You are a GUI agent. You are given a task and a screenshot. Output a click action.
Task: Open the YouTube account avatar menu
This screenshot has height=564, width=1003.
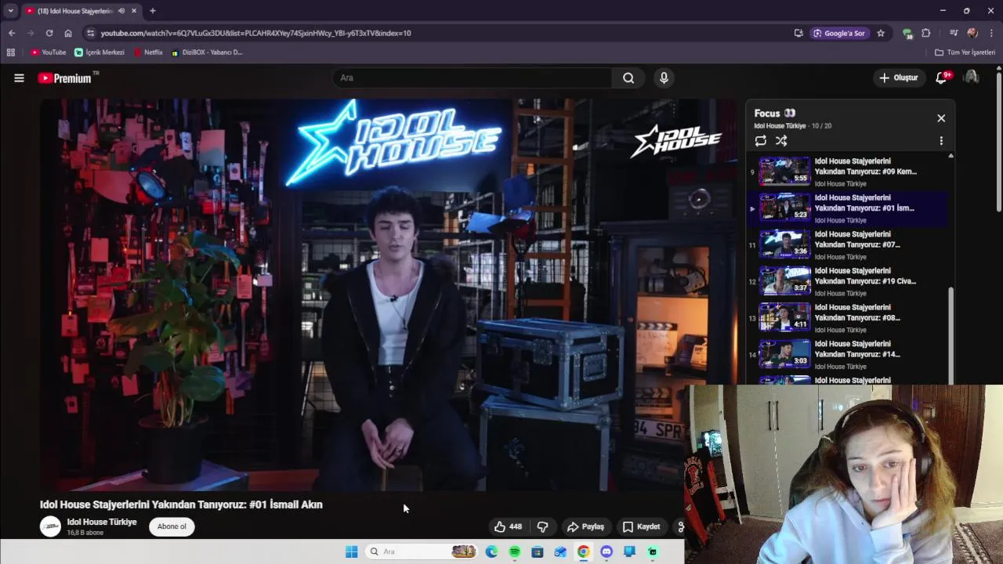pyautogui.click(x=971, y=77)
